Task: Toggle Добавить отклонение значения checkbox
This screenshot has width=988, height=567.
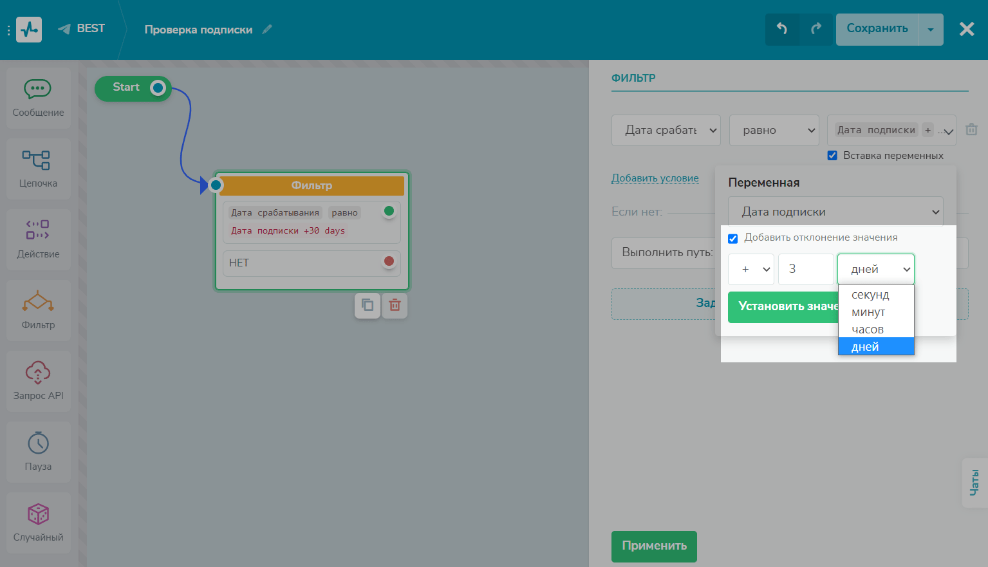Action: coord(732,238)
